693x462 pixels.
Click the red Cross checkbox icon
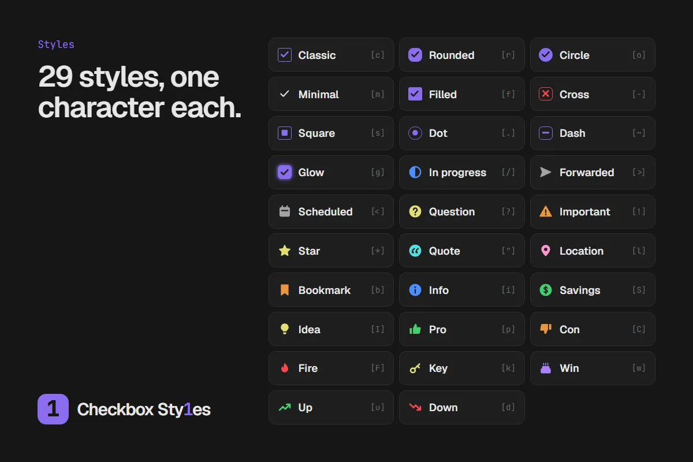546,94
